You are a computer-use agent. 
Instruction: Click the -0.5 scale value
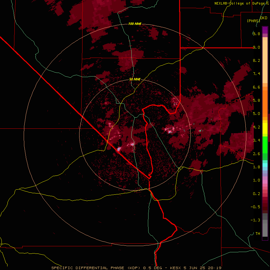coord(255,207)
